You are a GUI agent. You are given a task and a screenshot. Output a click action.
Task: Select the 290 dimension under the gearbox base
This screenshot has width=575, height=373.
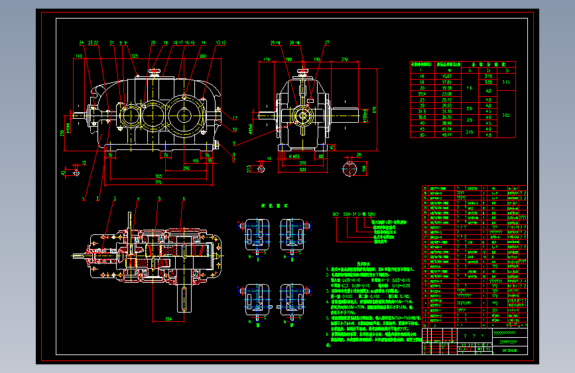coord(186,168)
